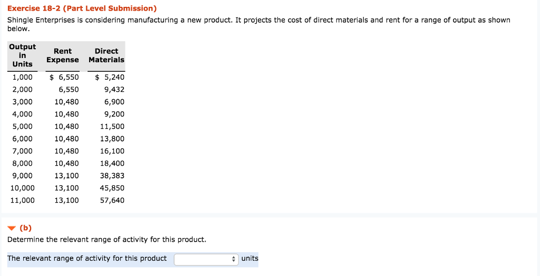Click the 'Determine the relevant range' instruction text
The width and height of the screenshot is (540, 276).
(107, 240)
